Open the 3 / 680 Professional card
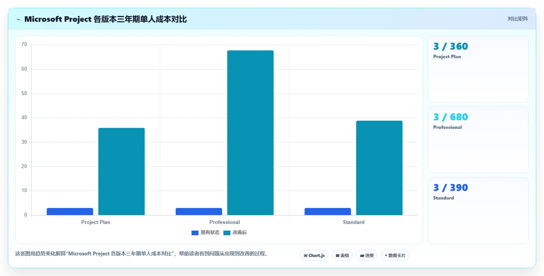544x276 pixels. coord(478,140)
